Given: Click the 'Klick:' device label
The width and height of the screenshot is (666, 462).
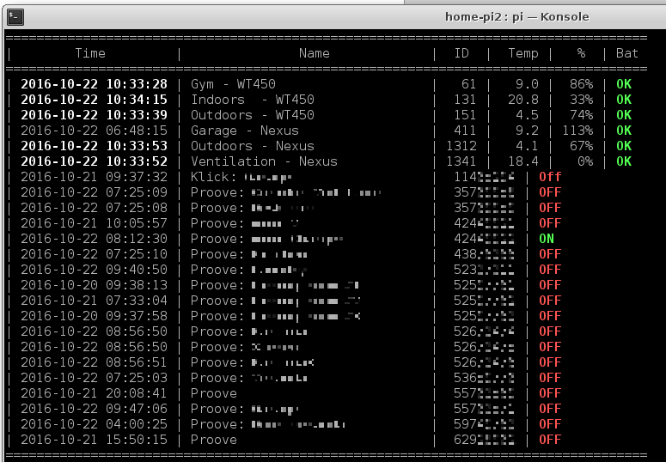Looking at the screenshot, I should [x=214, y=177].
